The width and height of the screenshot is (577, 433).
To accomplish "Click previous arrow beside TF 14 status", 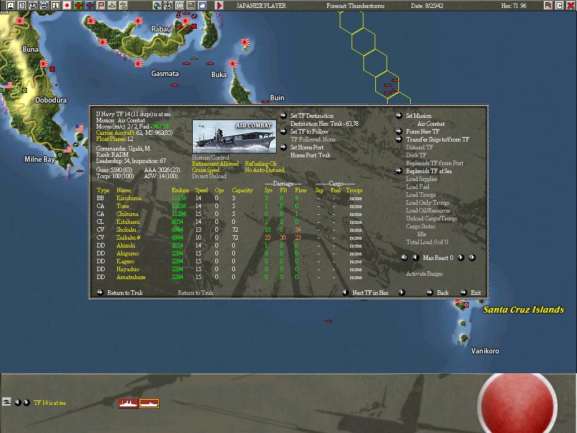I will tap(17, 403).
